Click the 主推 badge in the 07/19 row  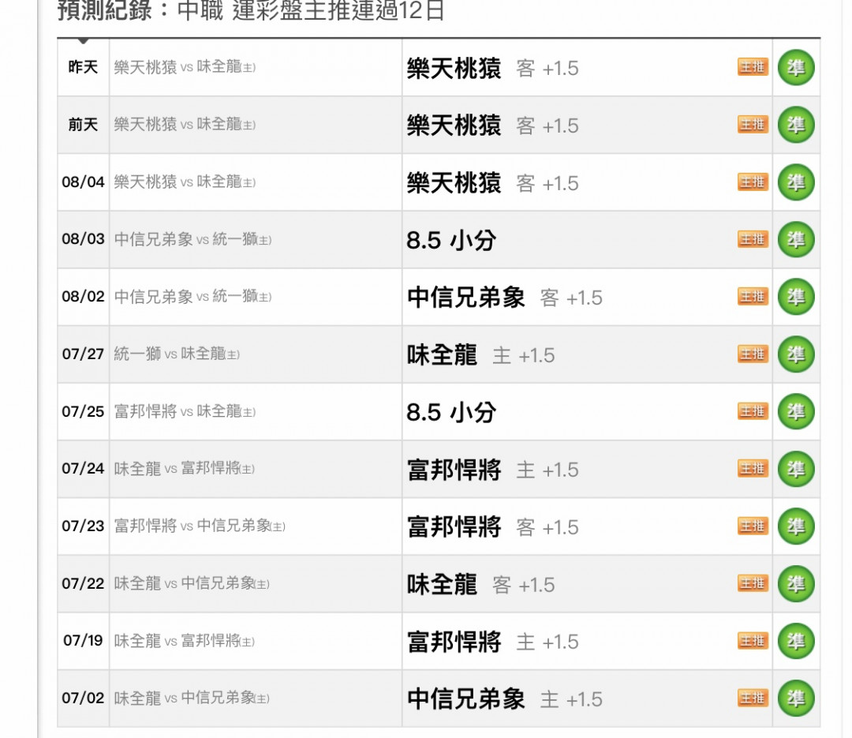coord(753,641)
